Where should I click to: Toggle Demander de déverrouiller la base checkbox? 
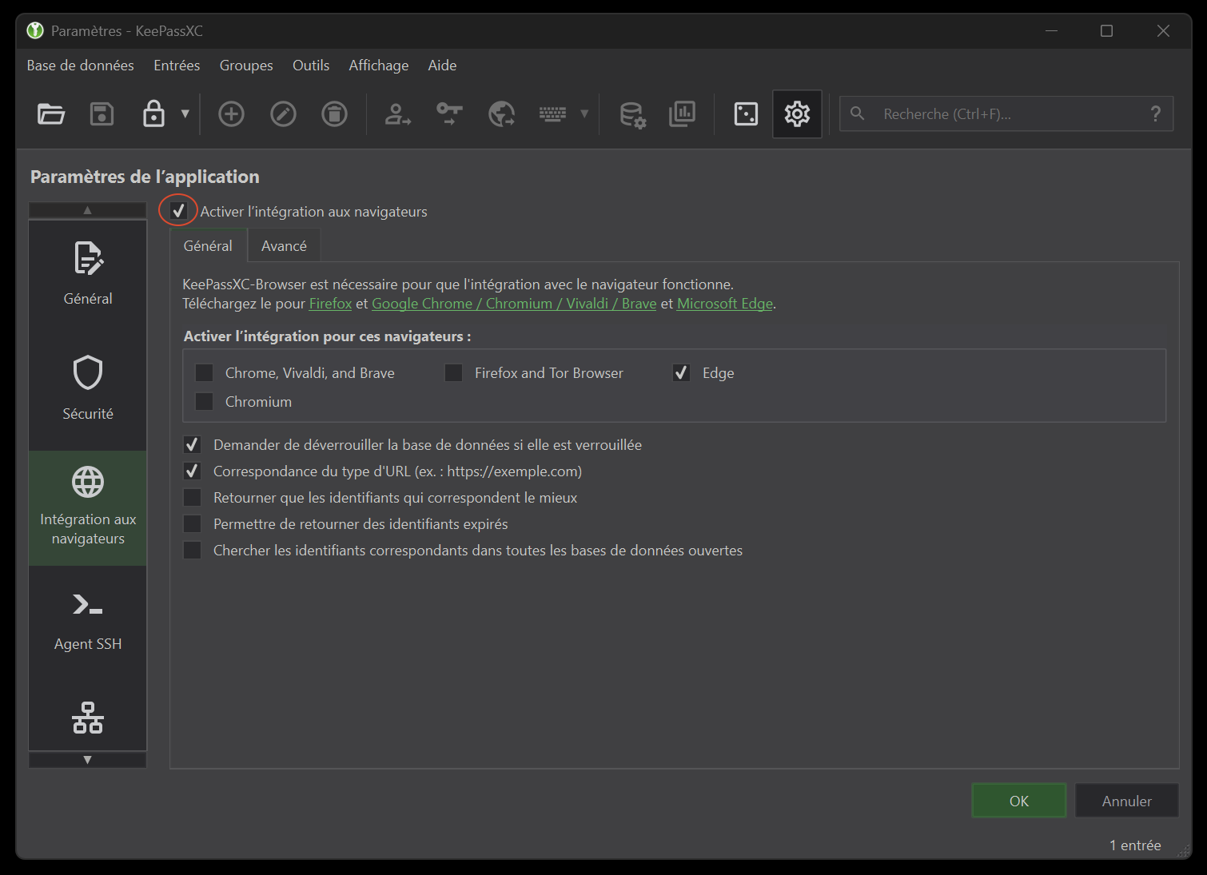coord(192,445)
